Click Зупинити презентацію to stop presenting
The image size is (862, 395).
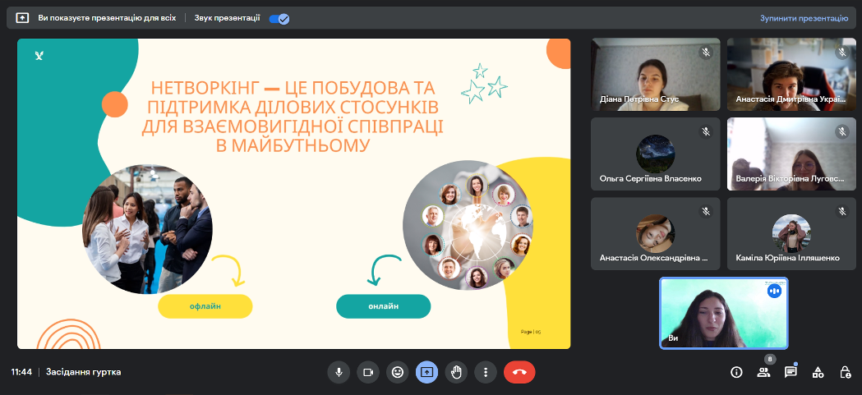(804, 17)
